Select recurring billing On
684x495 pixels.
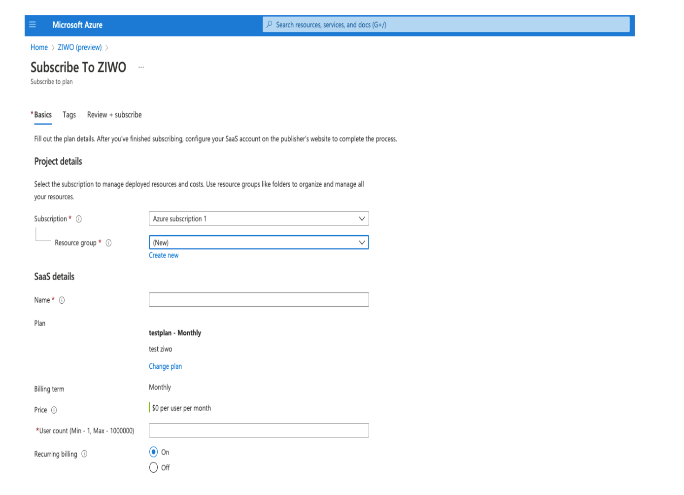point(154,452)
